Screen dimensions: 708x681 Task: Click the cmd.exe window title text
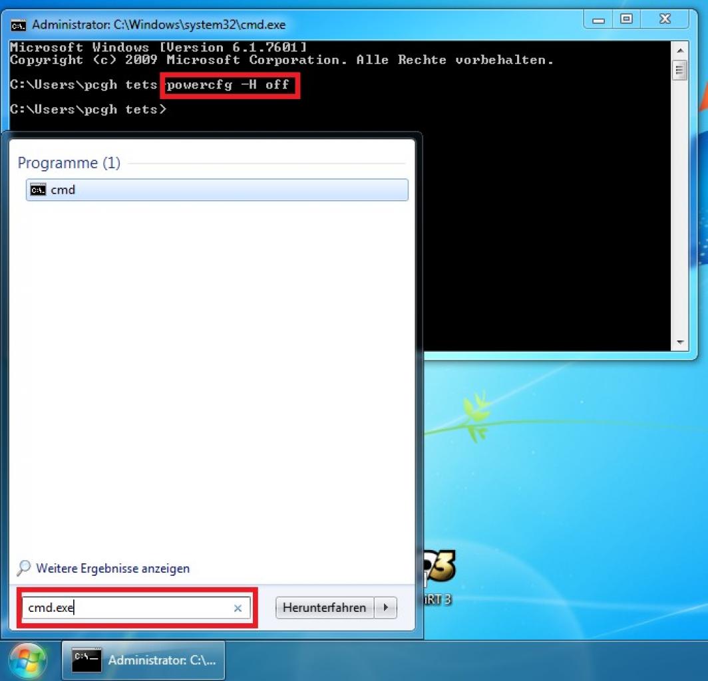[158, 25]
